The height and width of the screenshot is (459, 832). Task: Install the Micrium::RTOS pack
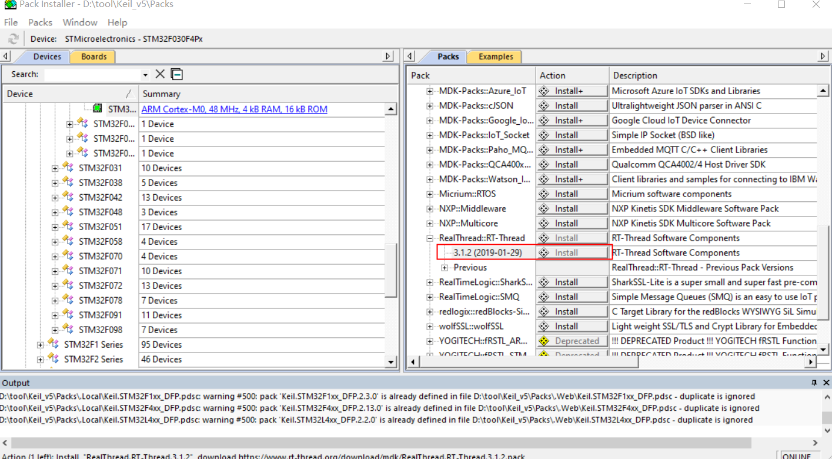[x=572, y=194]
